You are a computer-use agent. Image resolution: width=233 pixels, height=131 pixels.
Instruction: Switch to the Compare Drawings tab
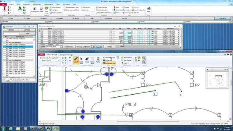[66, 55]
